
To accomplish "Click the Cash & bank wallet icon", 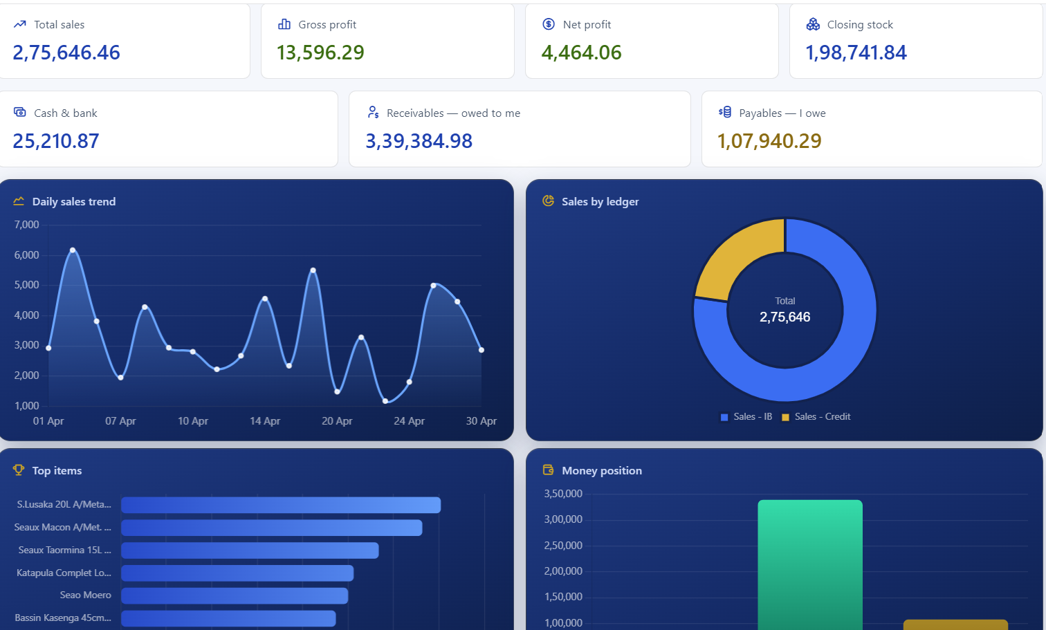I will (x=20, y=112).
